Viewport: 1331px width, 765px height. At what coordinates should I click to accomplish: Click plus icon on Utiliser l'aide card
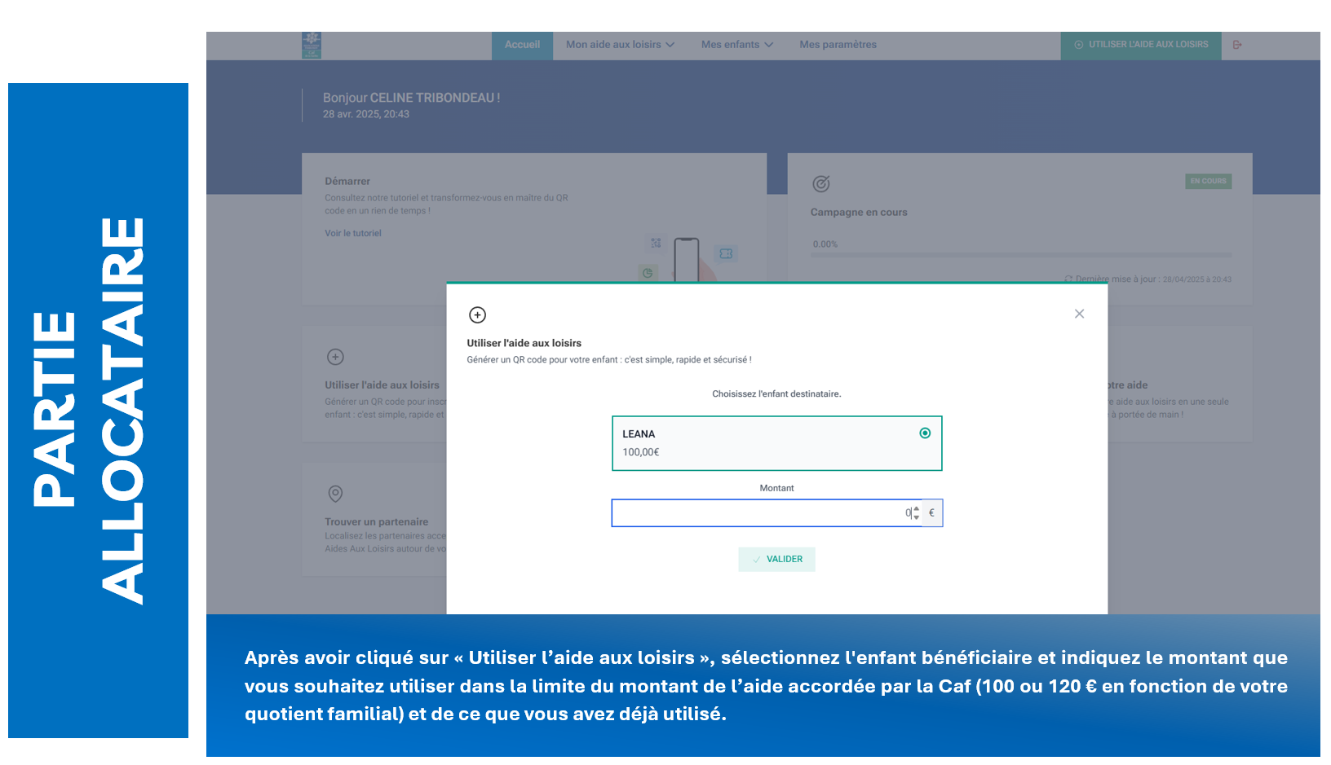[335, 357]
